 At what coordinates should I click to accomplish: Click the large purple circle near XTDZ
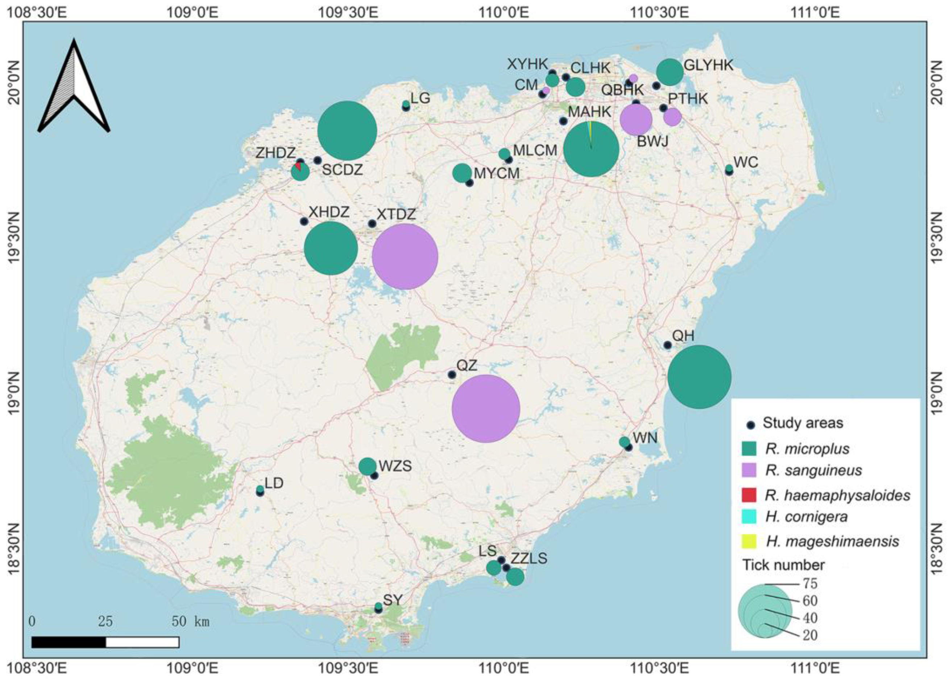(405, 256)
